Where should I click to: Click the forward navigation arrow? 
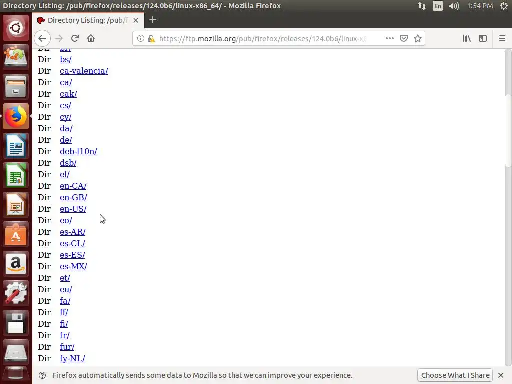click(59, 38)
